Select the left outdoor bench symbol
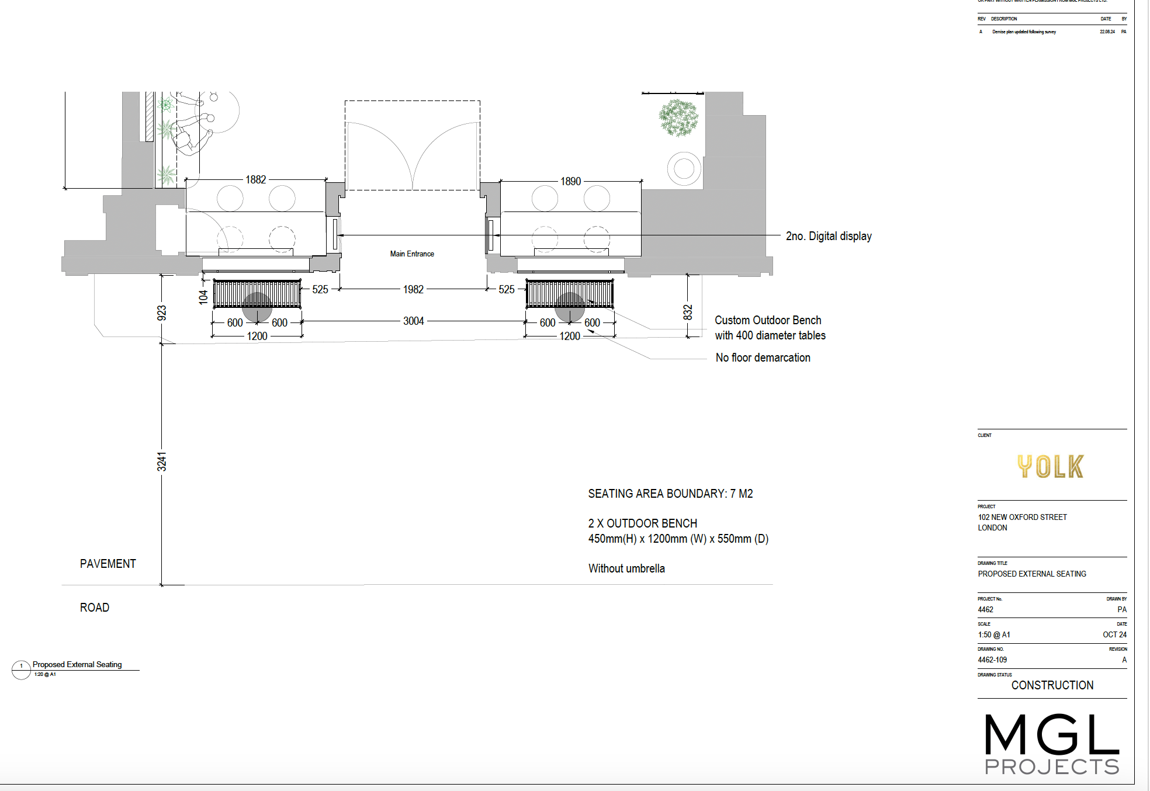Screen dimensions: 1150x791 click(x=257, y=294)
